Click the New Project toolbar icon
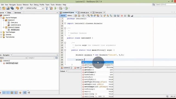This screenshot has width=176, height=99. pyautogui.click(x=4, y=8)
